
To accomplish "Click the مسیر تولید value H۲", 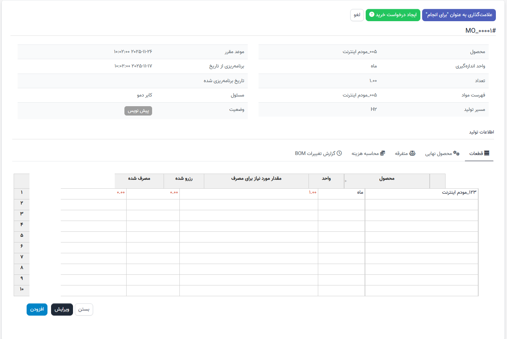I will (374, 109).
